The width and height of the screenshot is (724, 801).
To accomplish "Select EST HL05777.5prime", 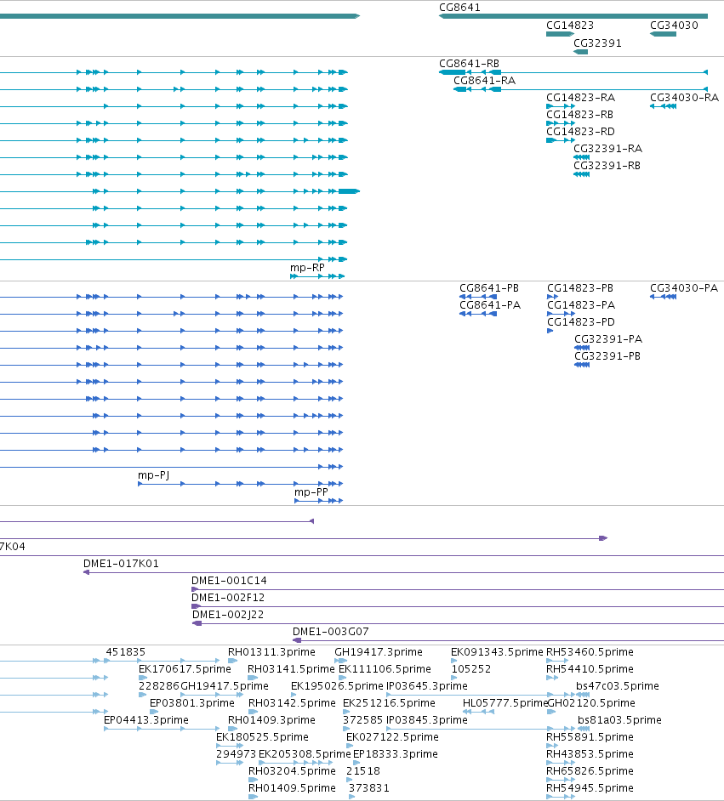I will [505, 703].
